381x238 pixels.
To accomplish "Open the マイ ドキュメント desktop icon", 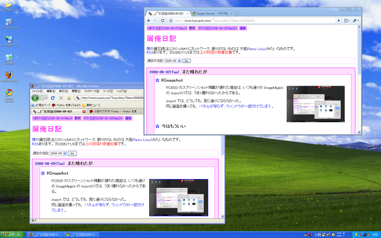I will click(9, 6).
